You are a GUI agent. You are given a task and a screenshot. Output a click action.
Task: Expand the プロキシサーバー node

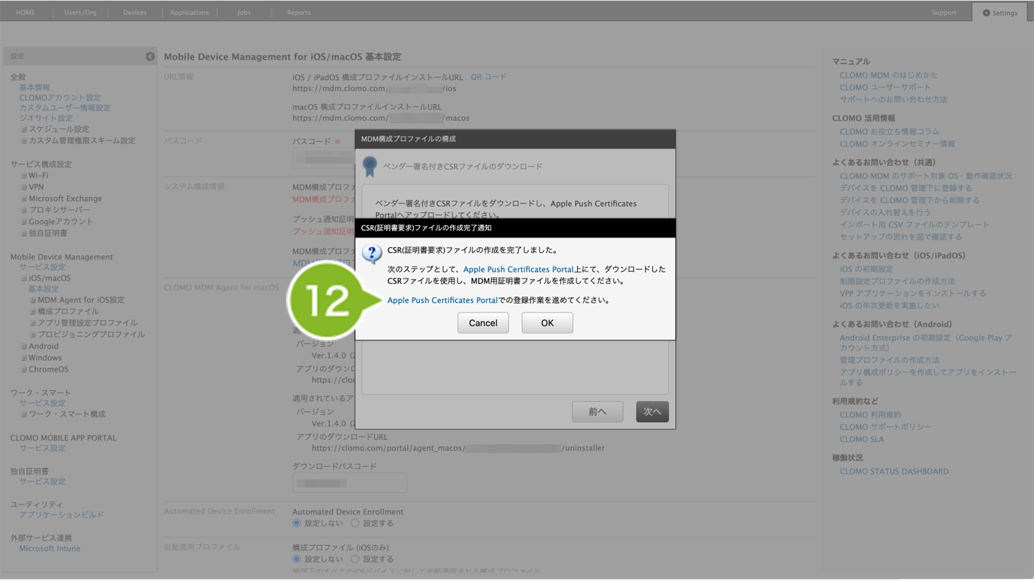pos(24,210)
